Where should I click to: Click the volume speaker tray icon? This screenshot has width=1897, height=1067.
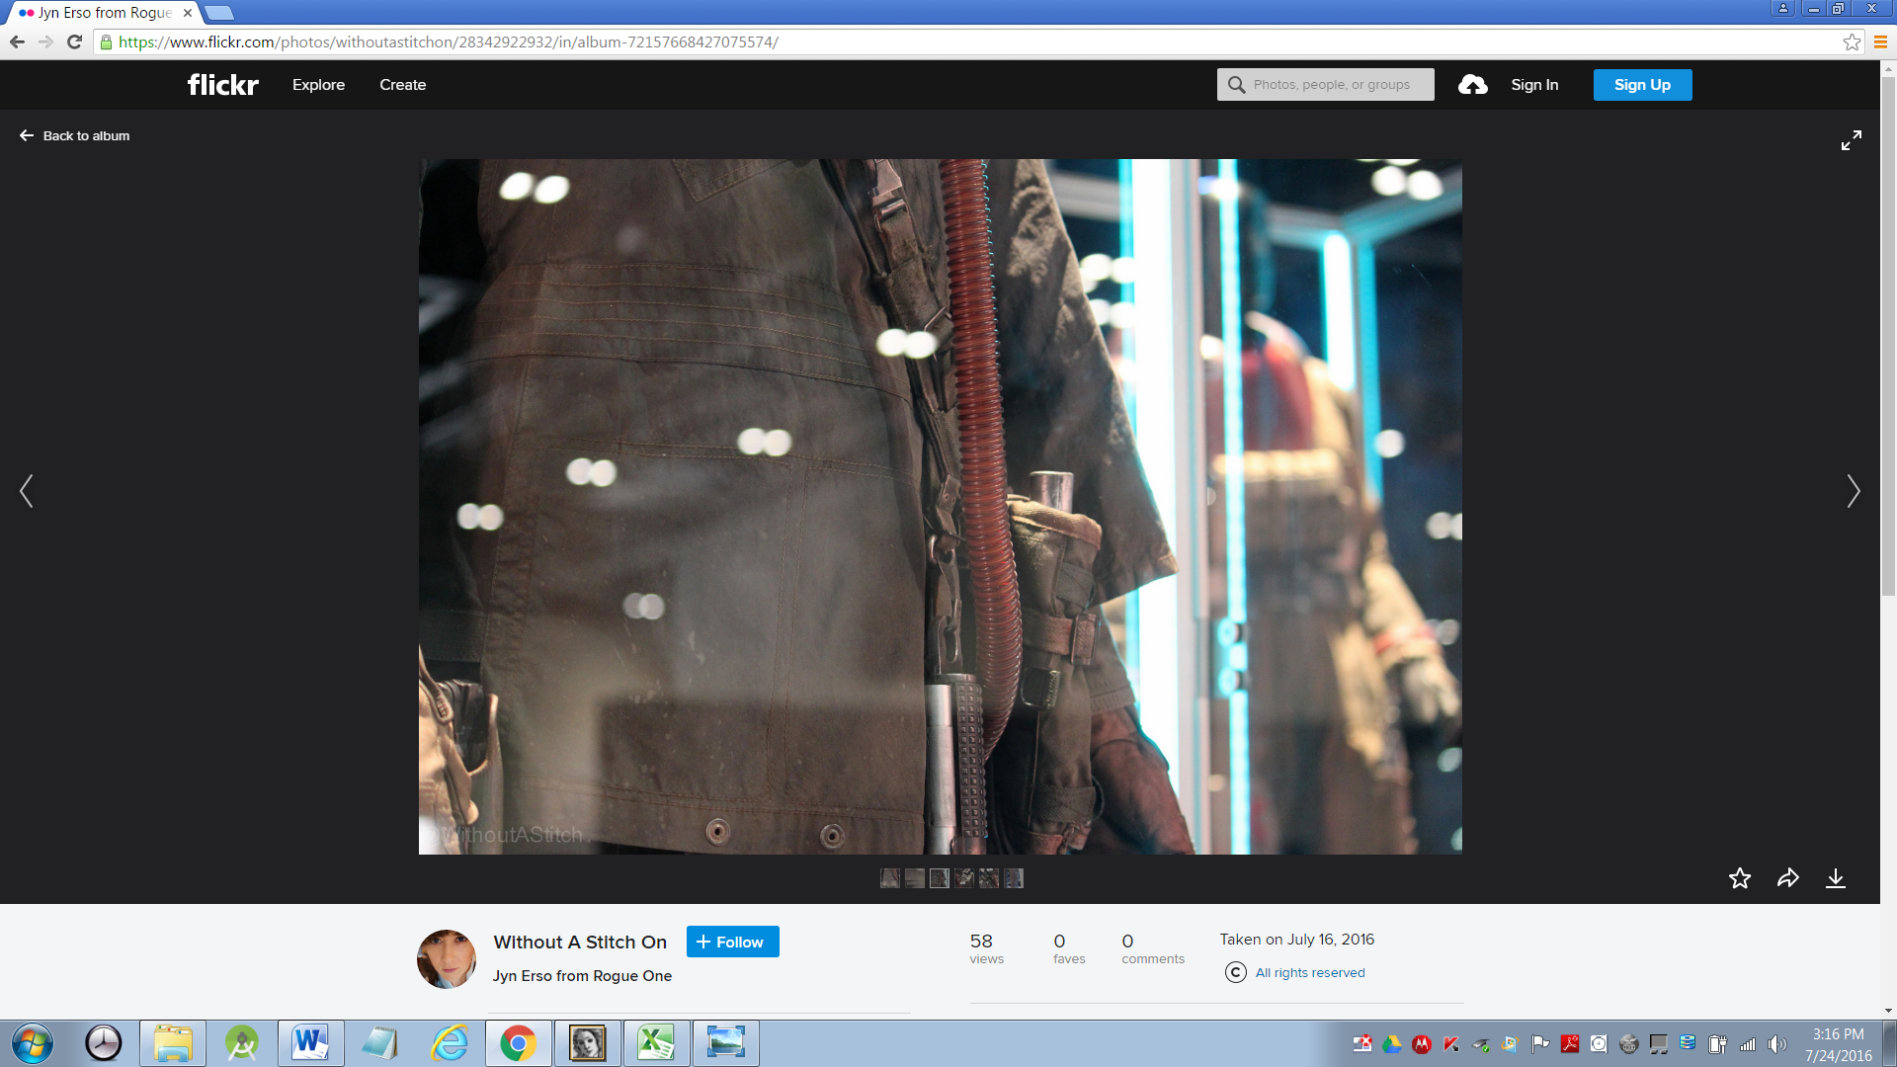(x=1777, y=1044)
